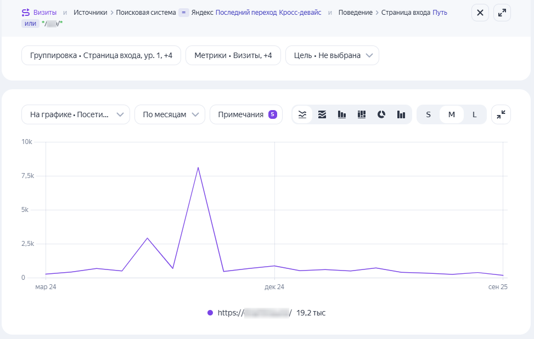Open Примечания notes button
The height and width of the screenshot is (339, 534).
(246, 114)
